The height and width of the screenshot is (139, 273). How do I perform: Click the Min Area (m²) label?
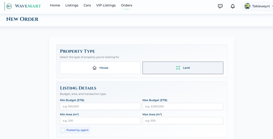click(x=69, y=115)
